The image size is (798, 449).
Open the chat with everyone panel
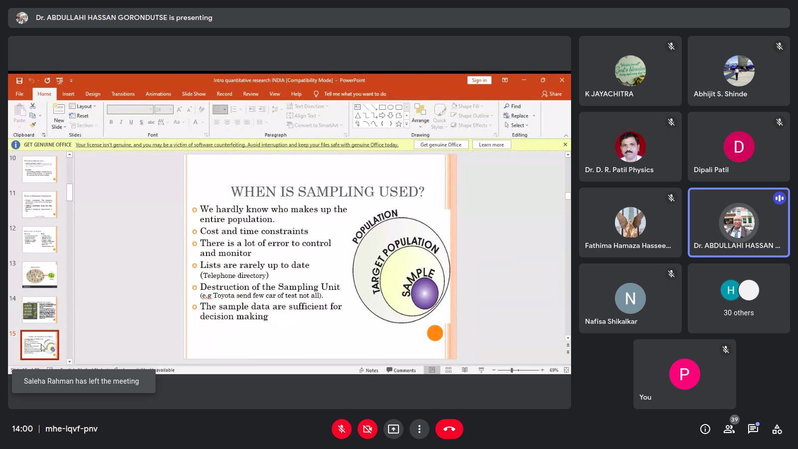[753, 429]
